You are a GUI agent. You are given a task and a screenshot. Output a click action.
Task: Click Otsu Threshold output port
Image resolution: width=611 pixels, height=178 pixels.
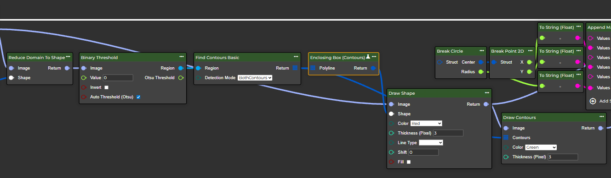tap(181, 78)
